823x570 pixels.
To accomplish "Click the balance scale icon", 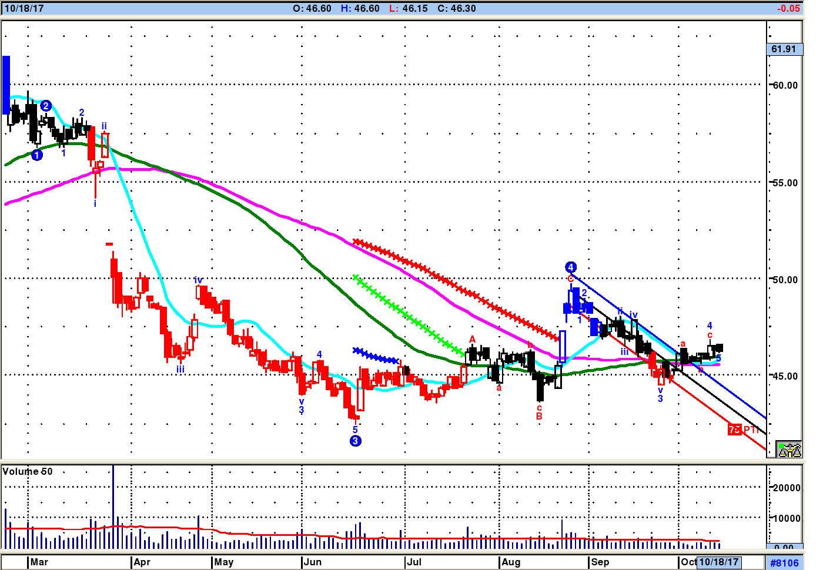I will click(789, 450).
